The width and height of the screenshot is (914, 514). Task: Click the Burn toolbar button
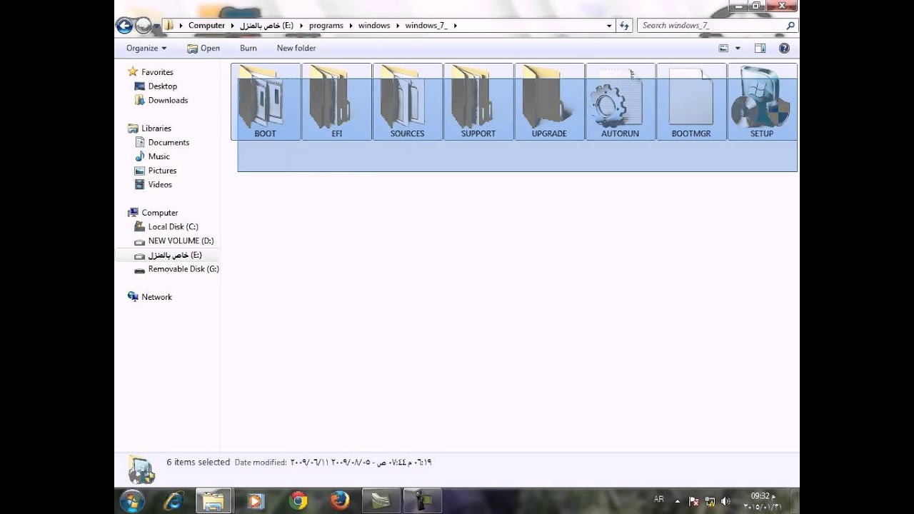click(x=248, y=48)
